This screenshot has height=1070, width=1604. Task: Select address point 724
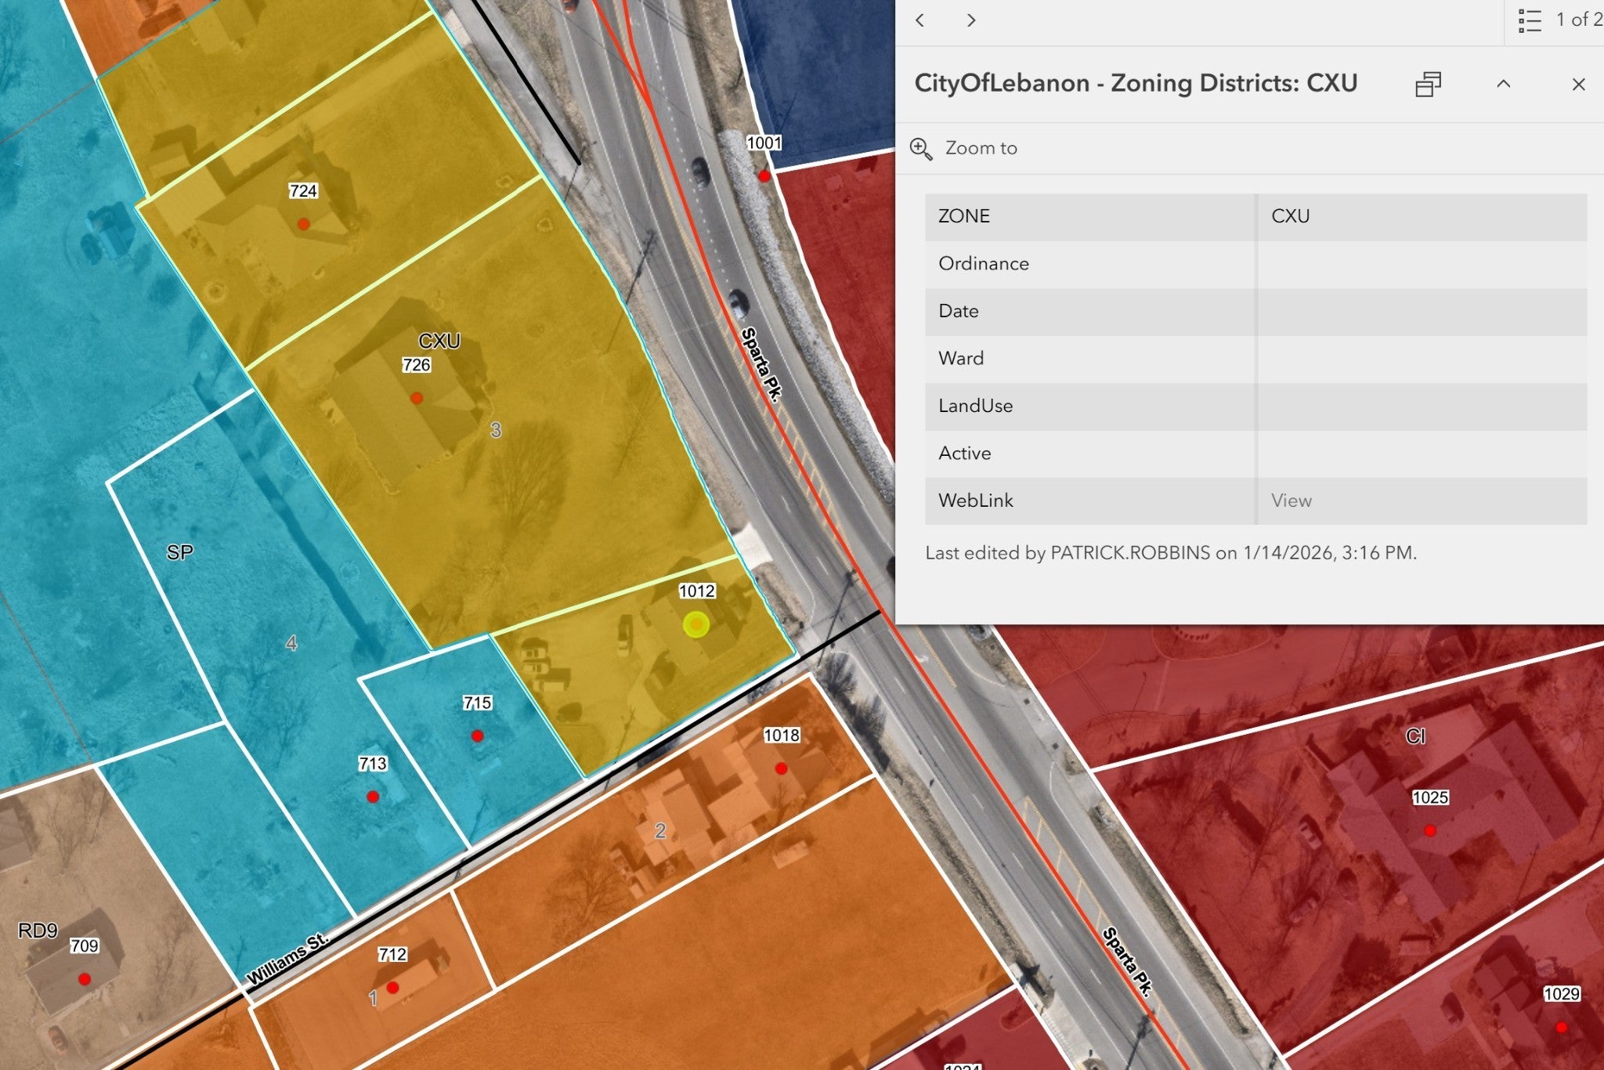pyautogui.click(x=303, y=224)
